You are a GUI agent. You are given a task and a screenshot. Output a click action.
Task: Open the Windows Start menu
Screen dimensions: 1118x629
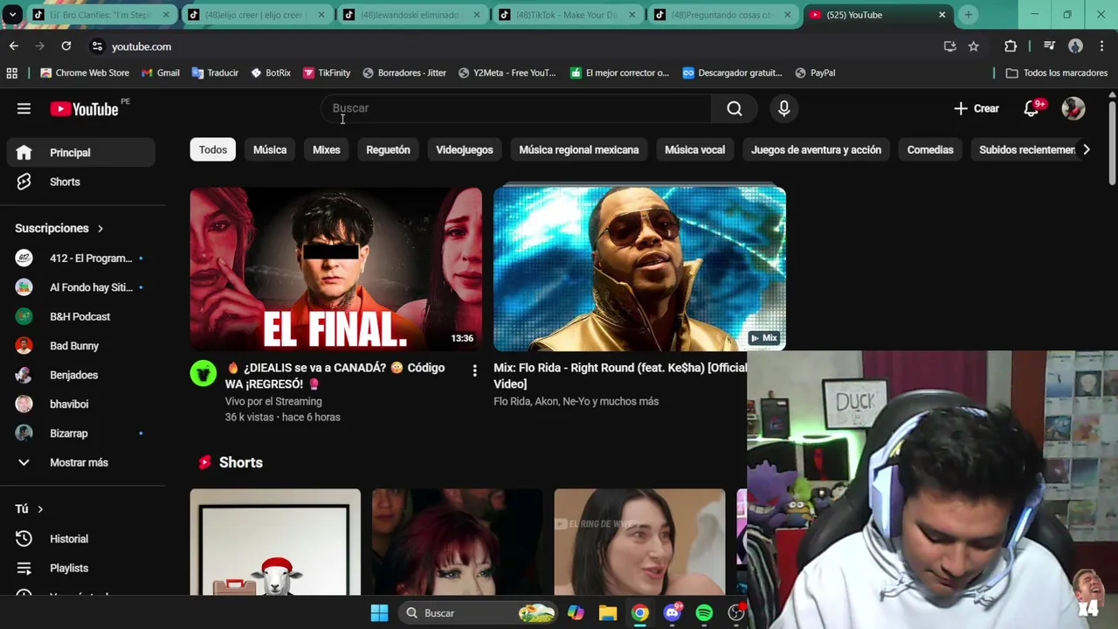379,613
